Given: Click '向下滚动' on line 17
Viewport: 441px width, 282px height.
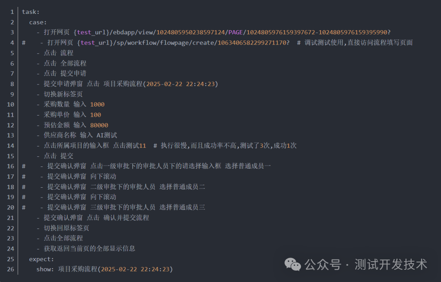Looking at the screenshot, I should (103, 177).
